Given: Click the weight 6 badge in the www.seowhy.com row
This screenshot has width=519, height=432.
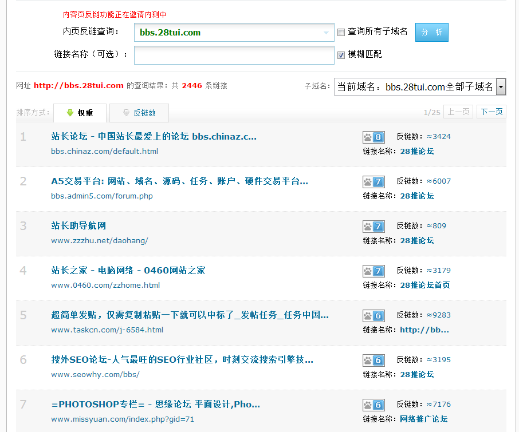Looking at the screenshot, I should 373,360.
